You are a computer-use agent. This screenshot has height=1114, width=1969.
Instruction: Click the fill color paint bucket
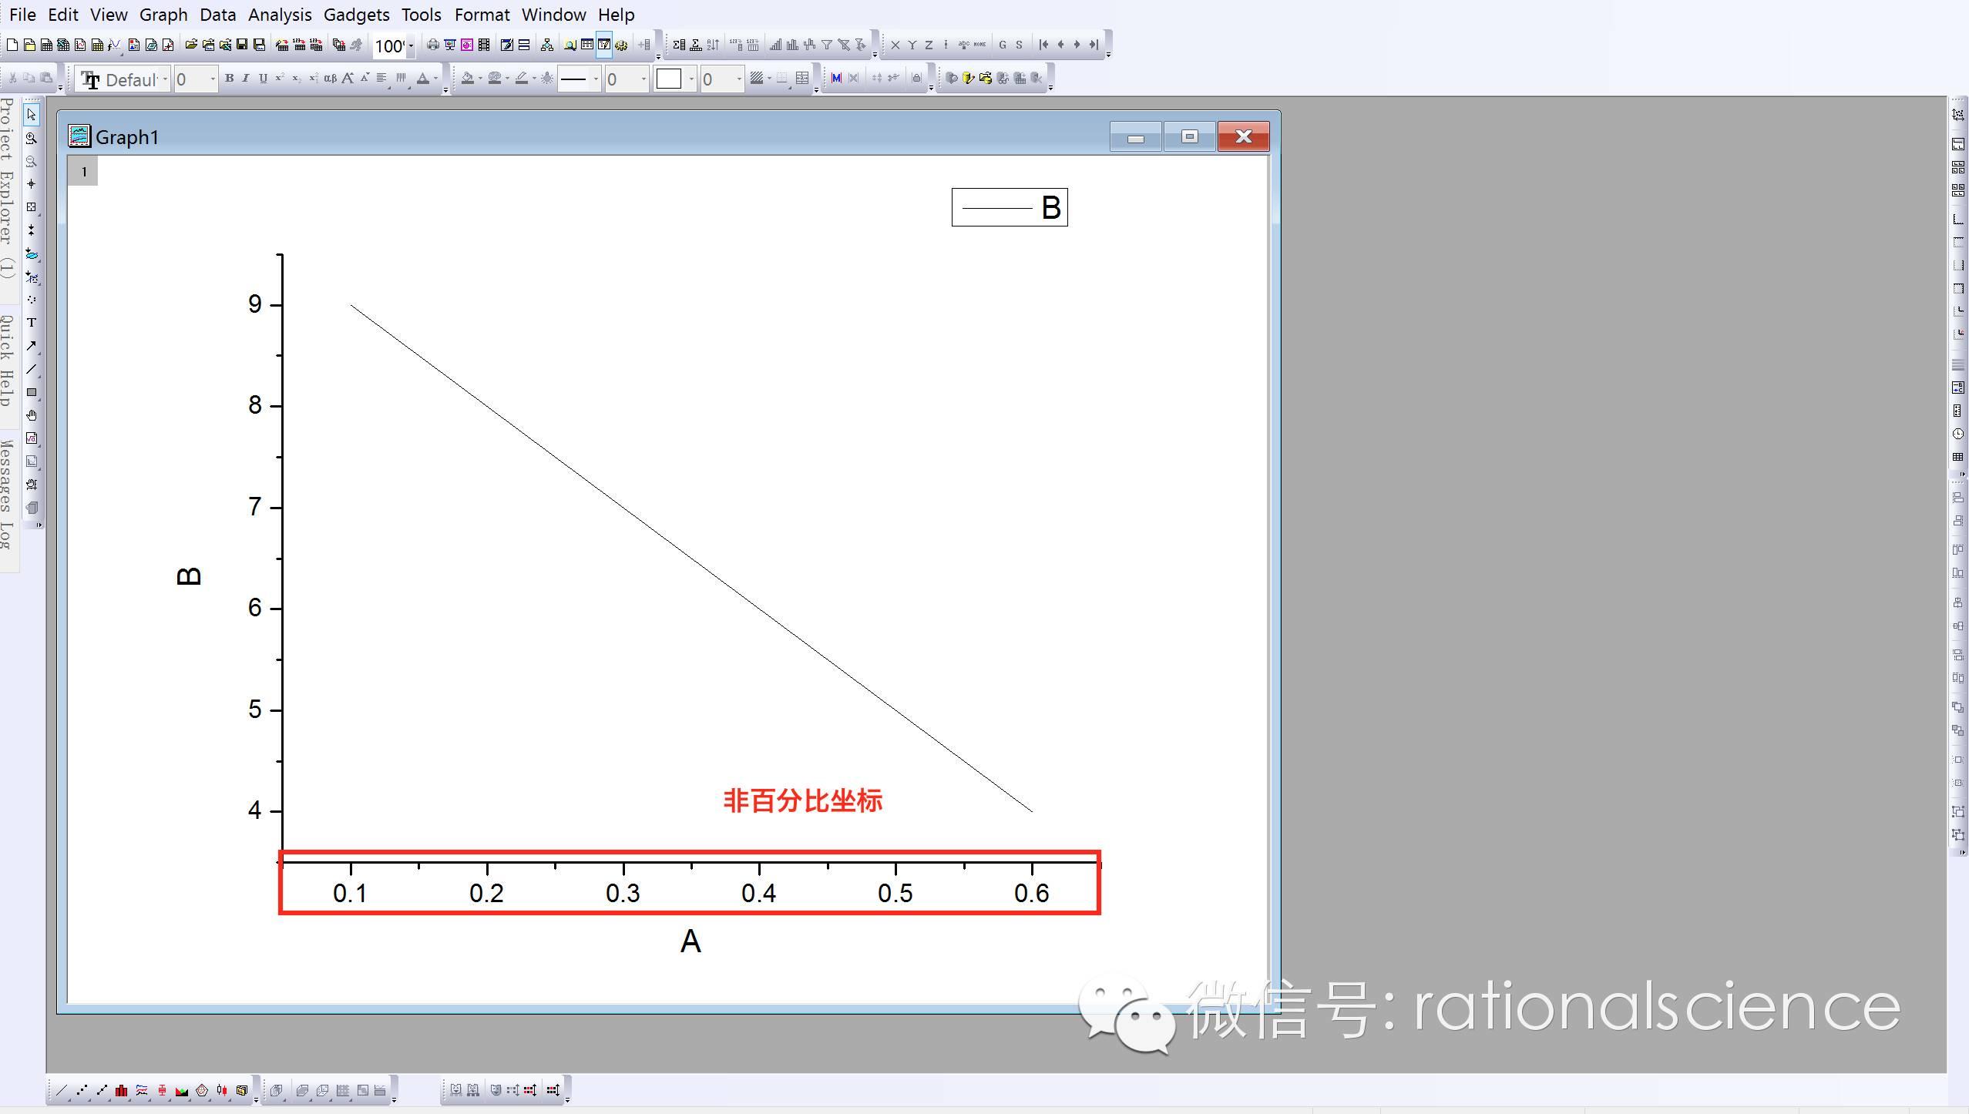(468, 78)
